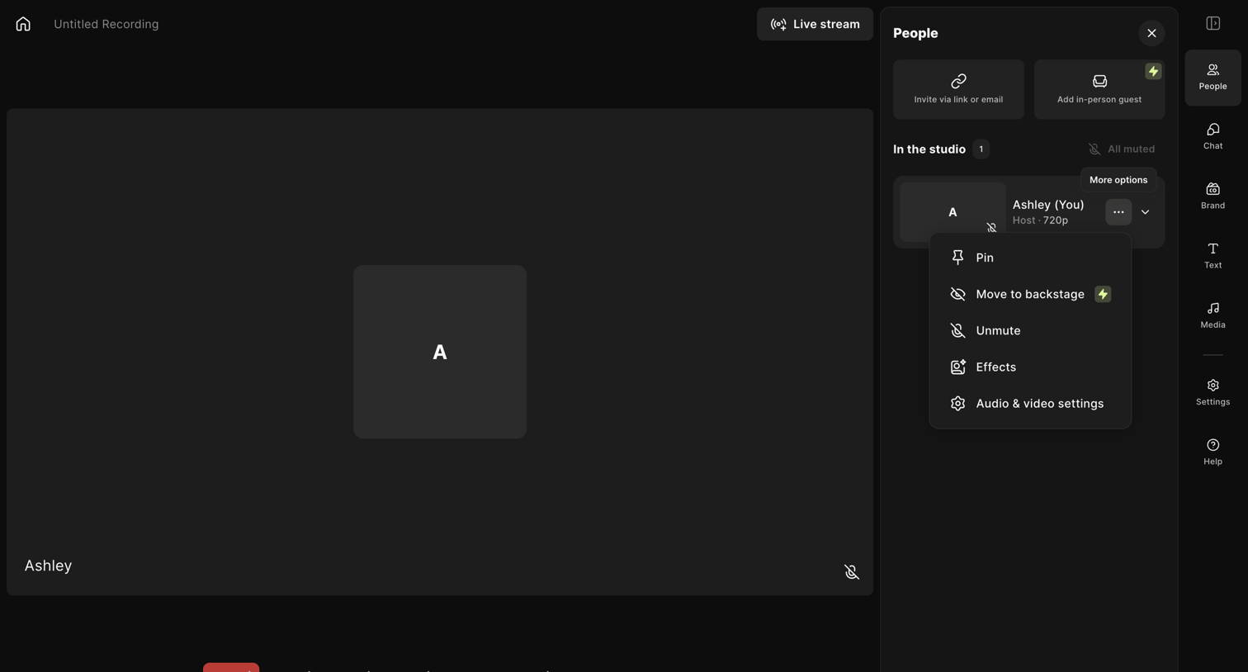The height and width of the screenshot is (672, 1248).
Task: Click the lightning badge on Add in-person guest
Action: coord(1153,72)
